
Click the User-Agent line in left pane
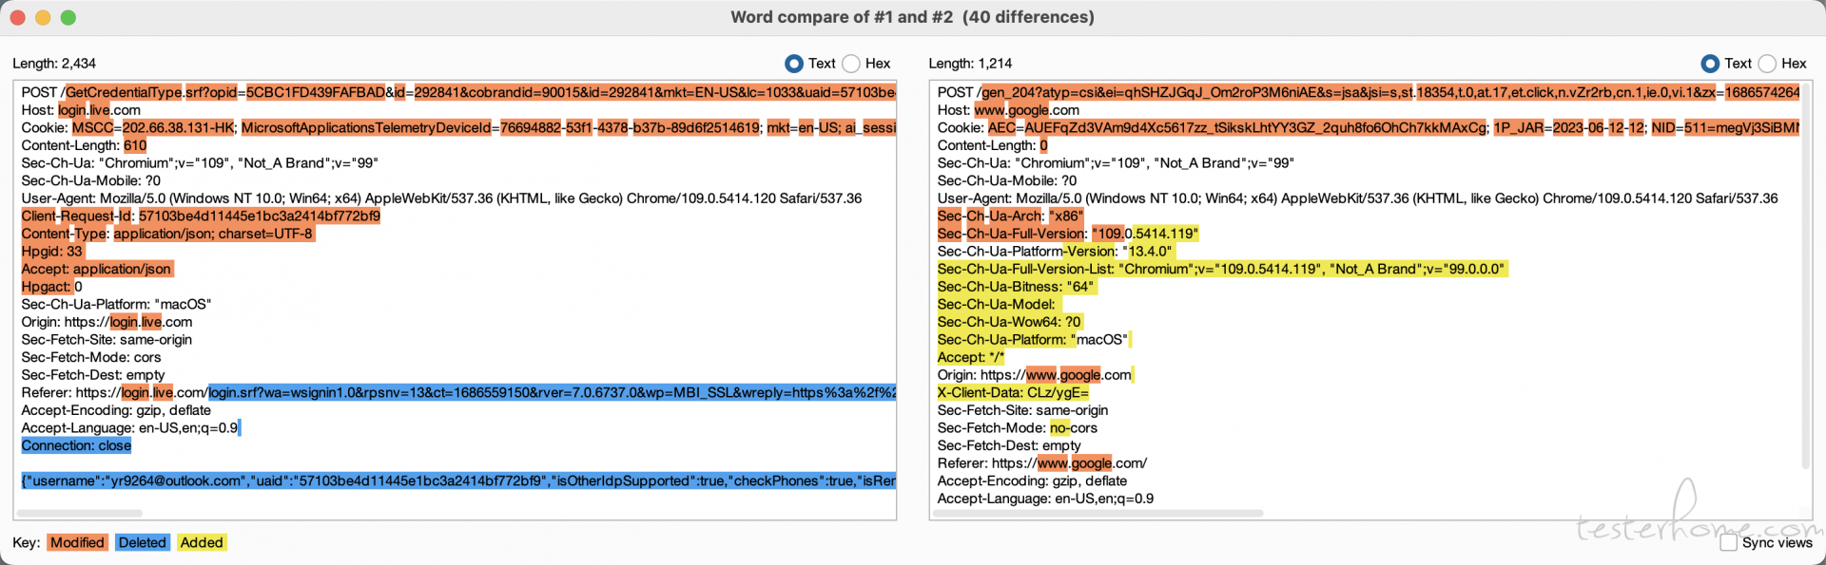441,198
